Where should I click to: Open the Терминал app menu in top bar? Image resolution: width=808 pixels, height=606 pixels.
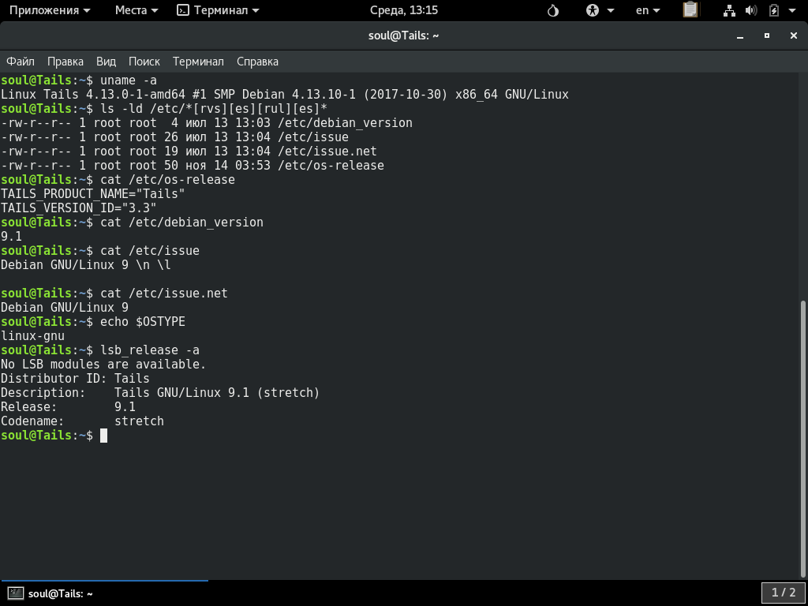click(x=218, y=10)
